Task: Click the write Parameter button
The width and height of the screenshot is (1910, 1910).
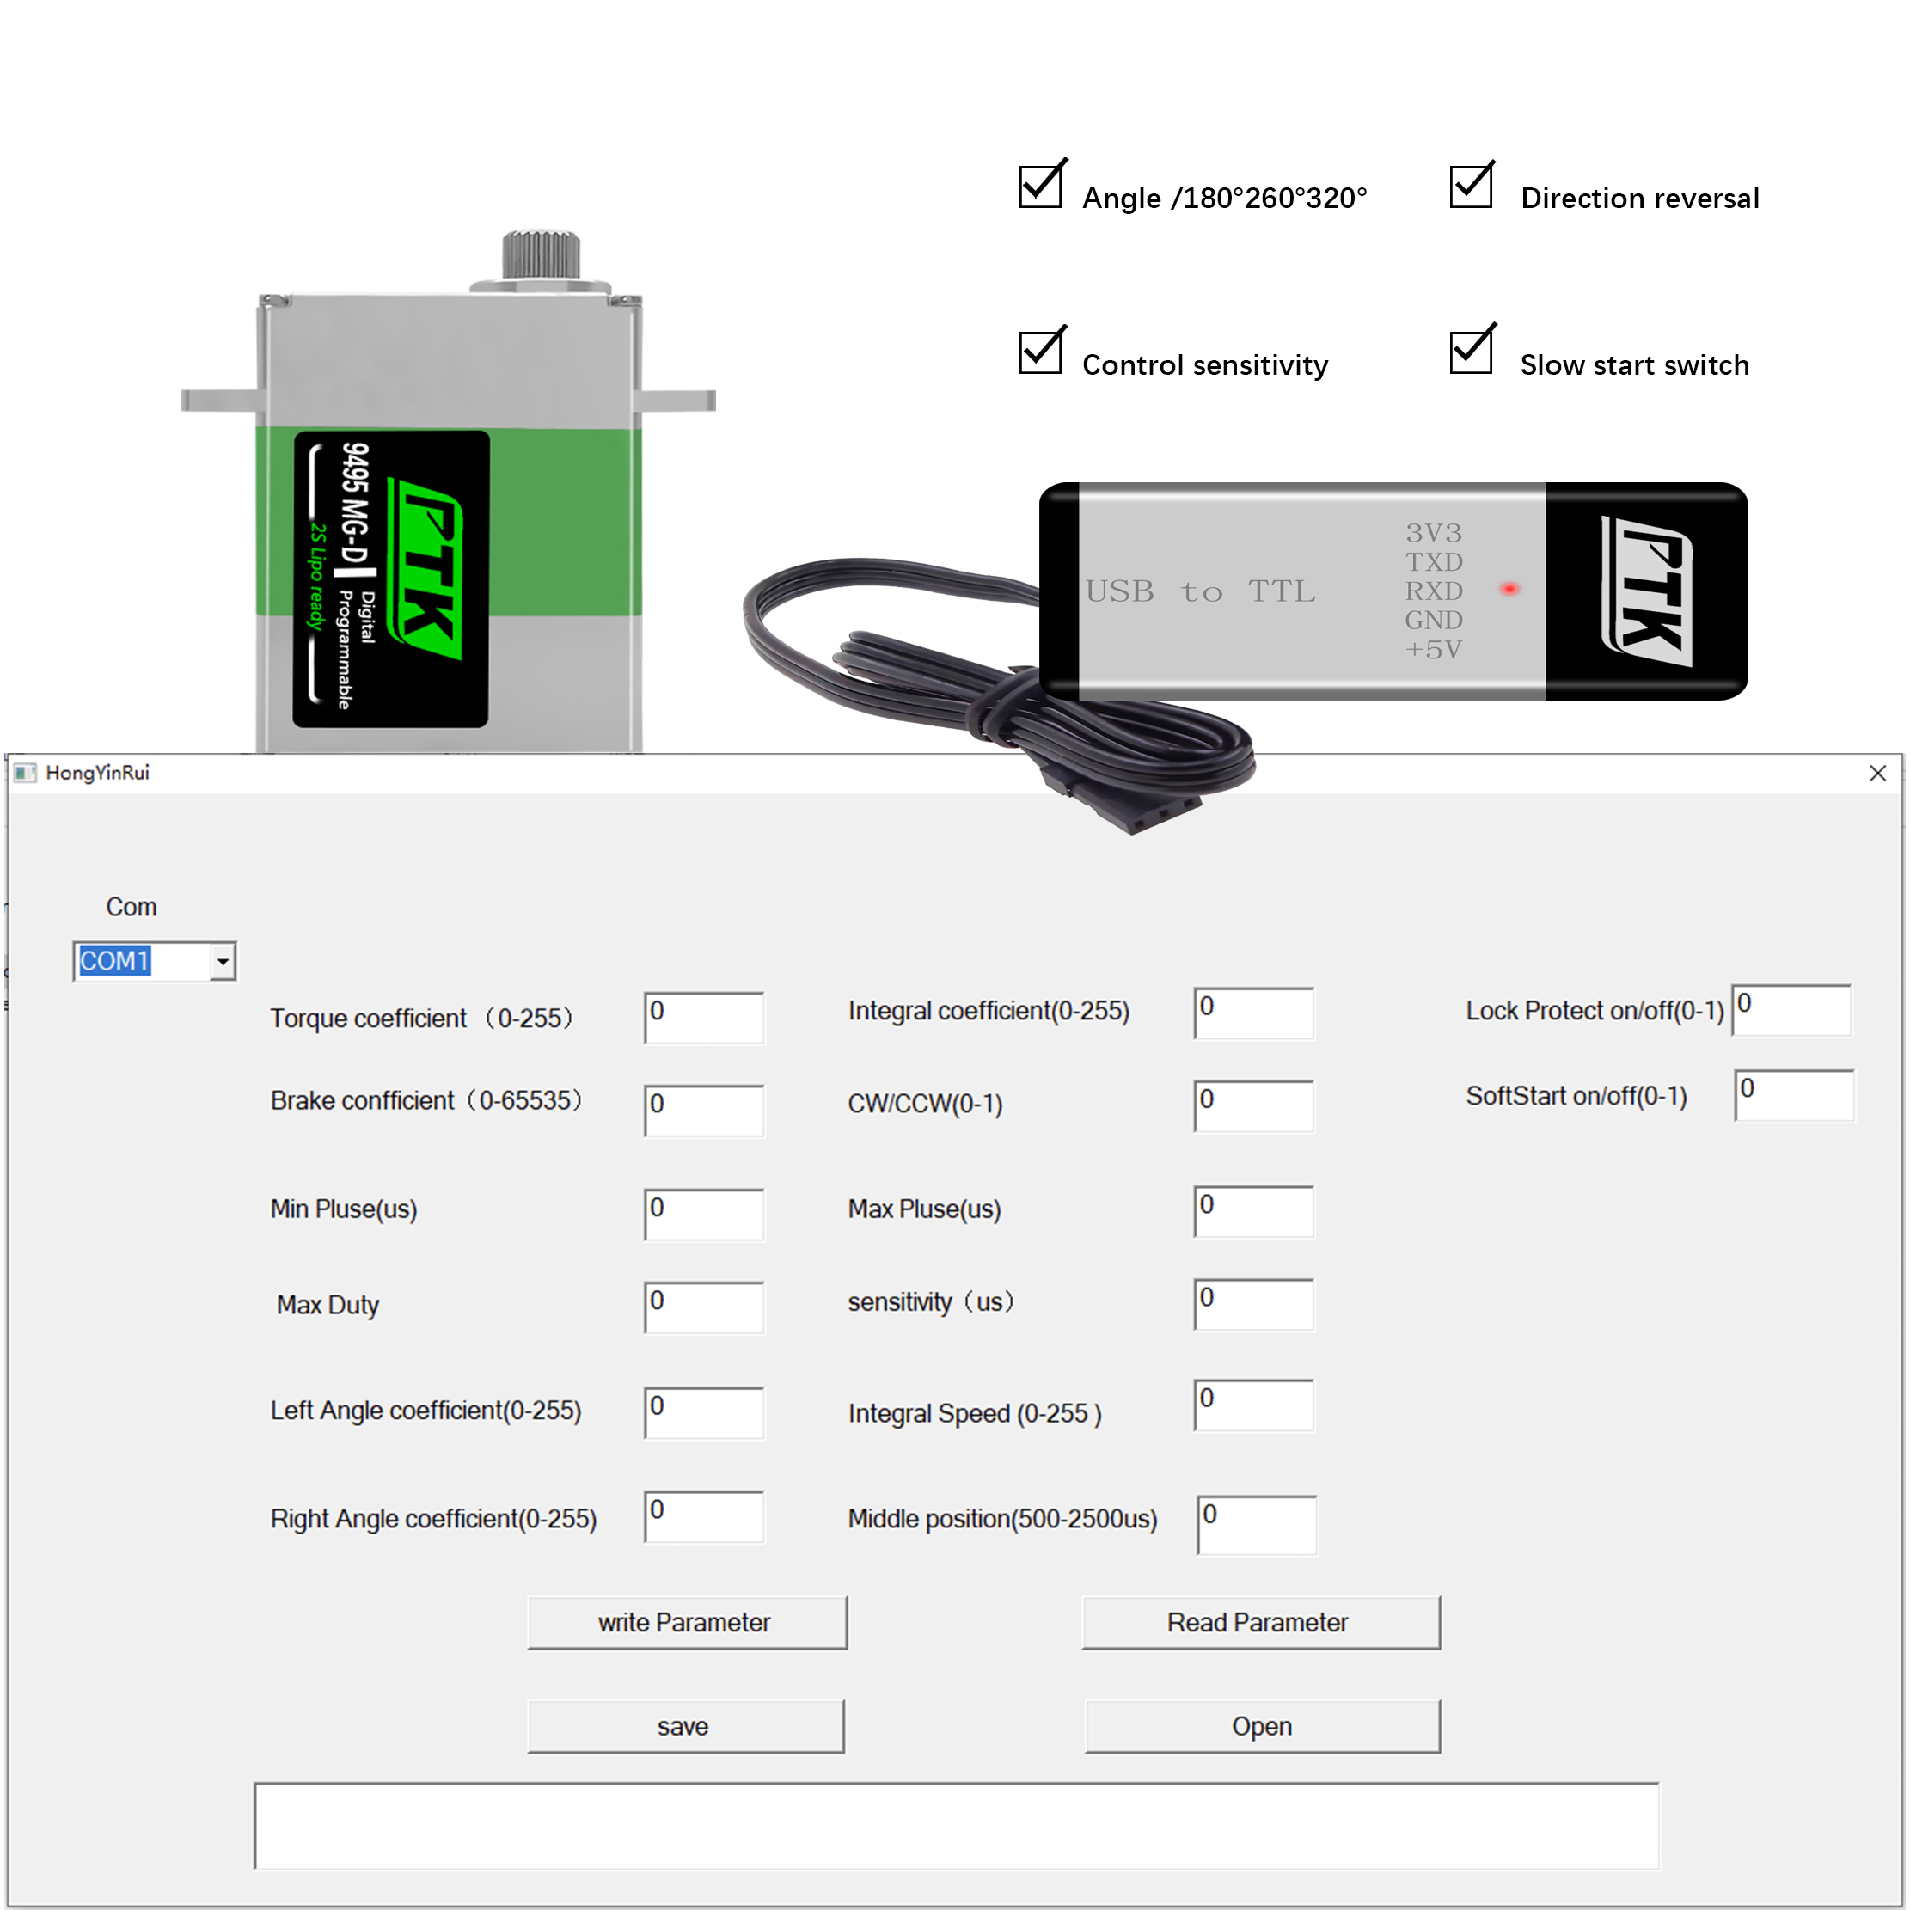Action: [687, 1622]
